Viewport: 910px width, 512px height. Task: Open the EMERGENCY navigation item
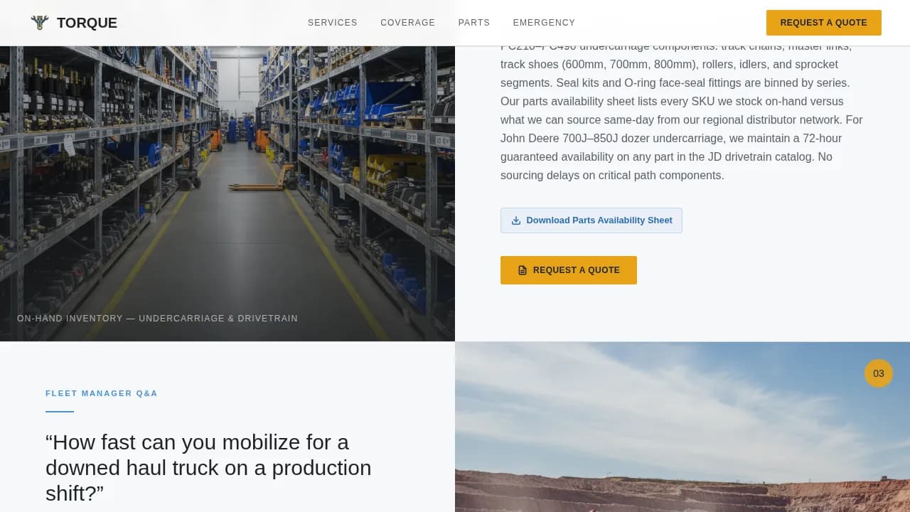(544, 22)
